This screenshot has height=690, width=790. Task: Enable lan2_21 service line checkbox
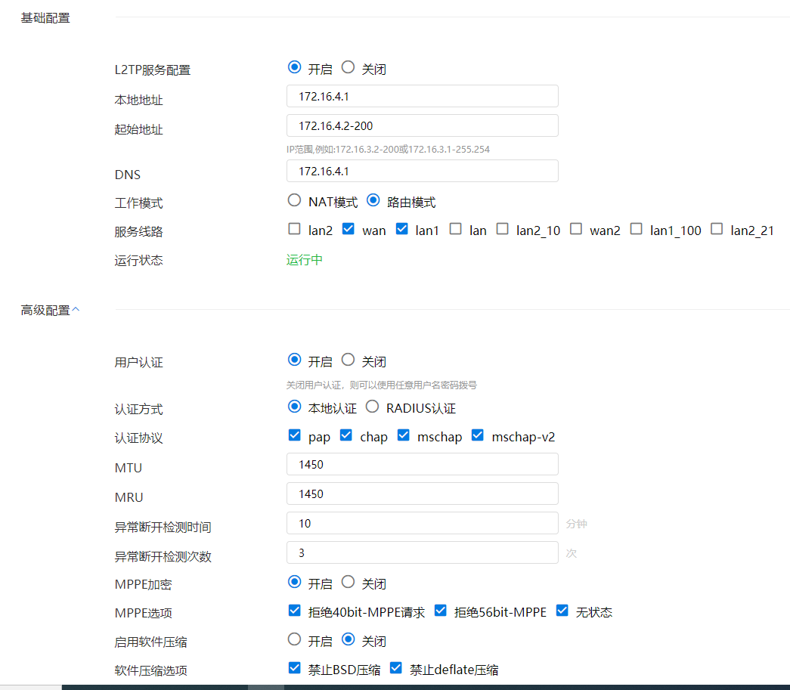click(x=717, y=229)
